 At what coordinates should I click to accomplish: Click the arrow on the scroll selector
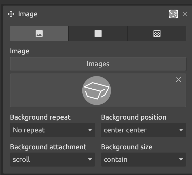(x=90, y=160)
